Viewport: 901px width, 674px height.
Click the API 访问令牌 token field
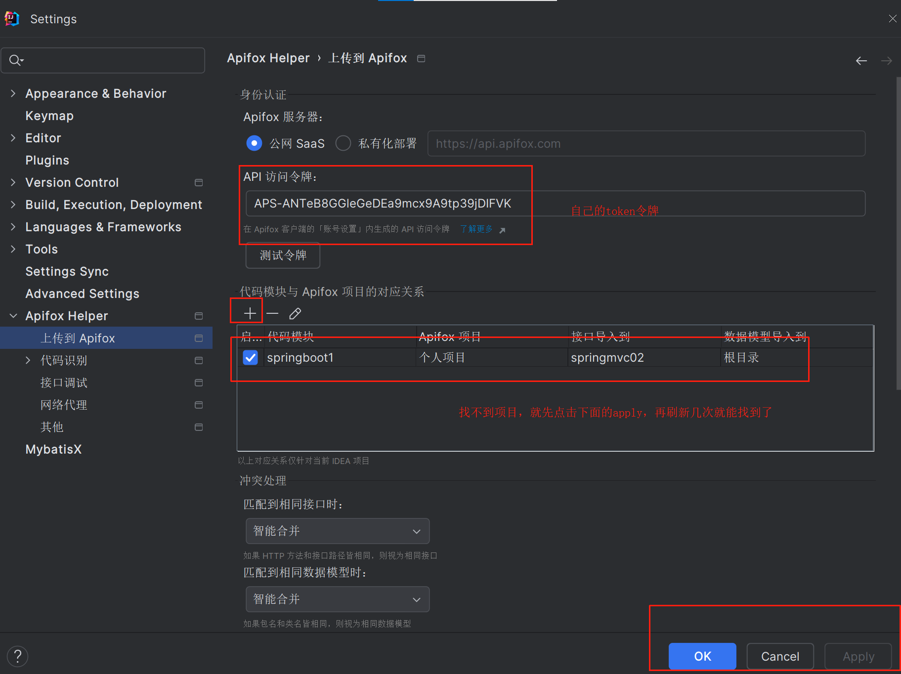[556, 204]
